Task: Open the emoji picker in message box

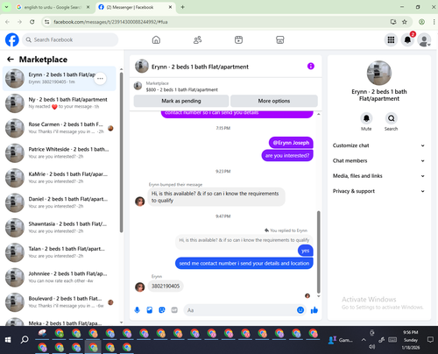Action: 300,310
